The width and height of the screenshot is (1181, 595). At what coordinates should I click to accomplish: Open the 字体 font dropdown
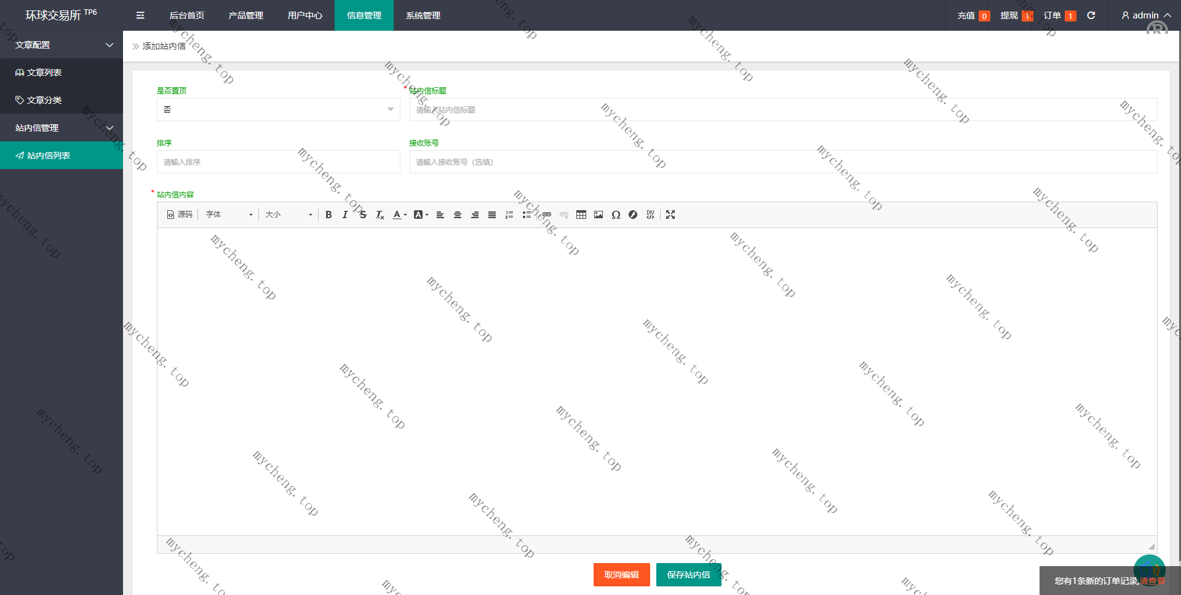coord(229,215)
